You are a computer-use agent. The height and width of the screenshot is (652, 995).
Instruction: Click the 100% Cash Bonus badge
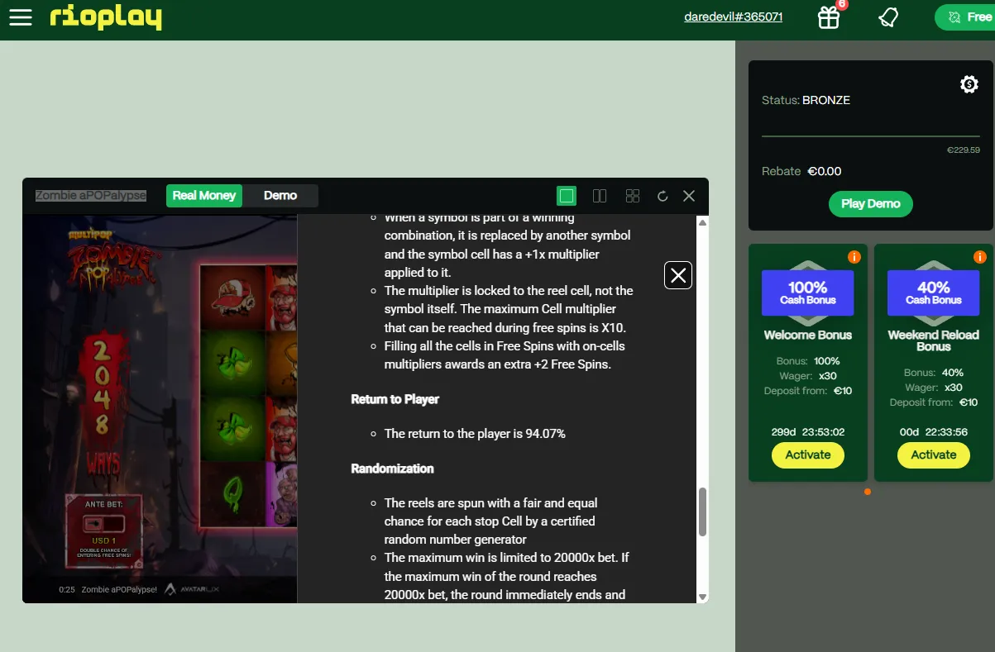click(808, 292)
